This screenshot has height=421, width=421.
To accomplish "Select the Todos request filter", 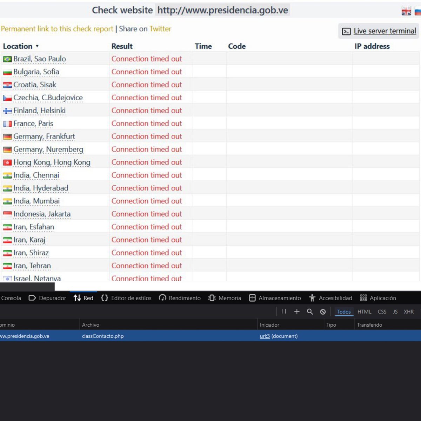I will pyautogui.click(x=344, y=312).
